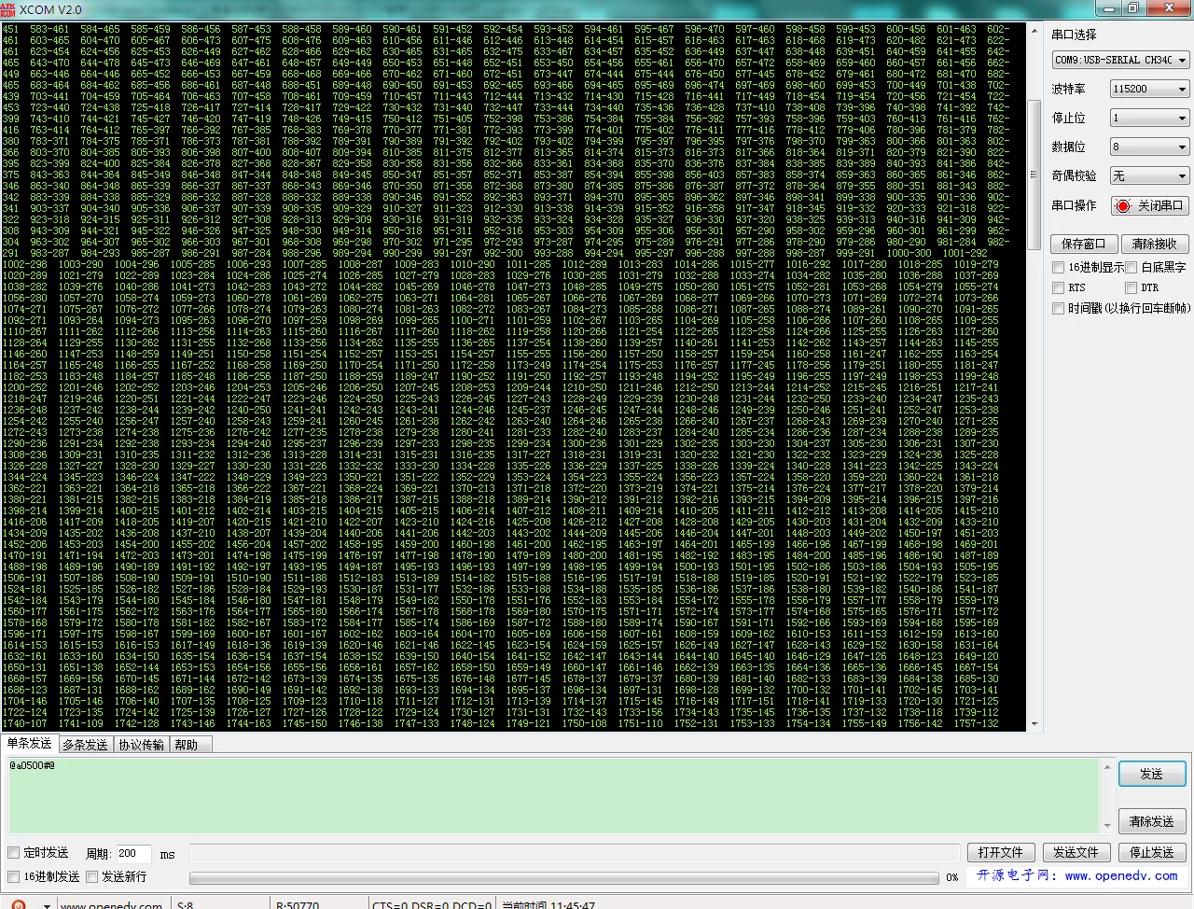Screen dimensions: 1194x909
Task: Click the XCOM app icon in title bar
Action: point(8,9)
